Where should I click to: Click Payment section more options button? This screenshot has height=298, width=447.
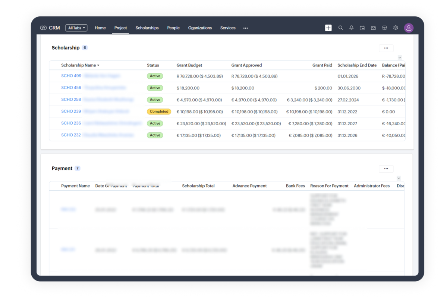[x=386, y=169]
